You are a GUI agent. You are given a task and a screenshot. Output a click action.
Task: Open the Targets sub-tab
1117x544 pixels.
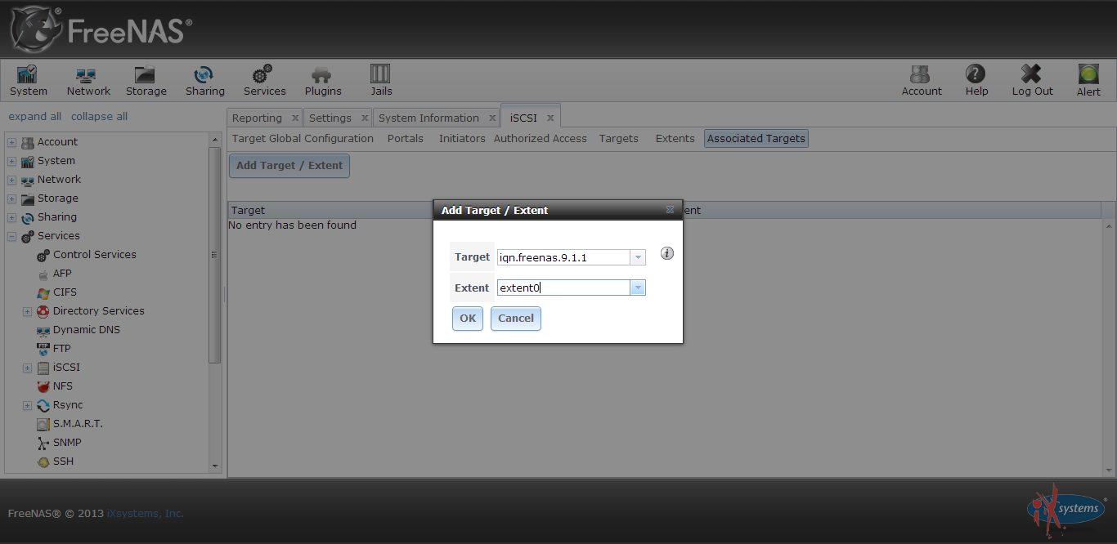tap(618, 139)
